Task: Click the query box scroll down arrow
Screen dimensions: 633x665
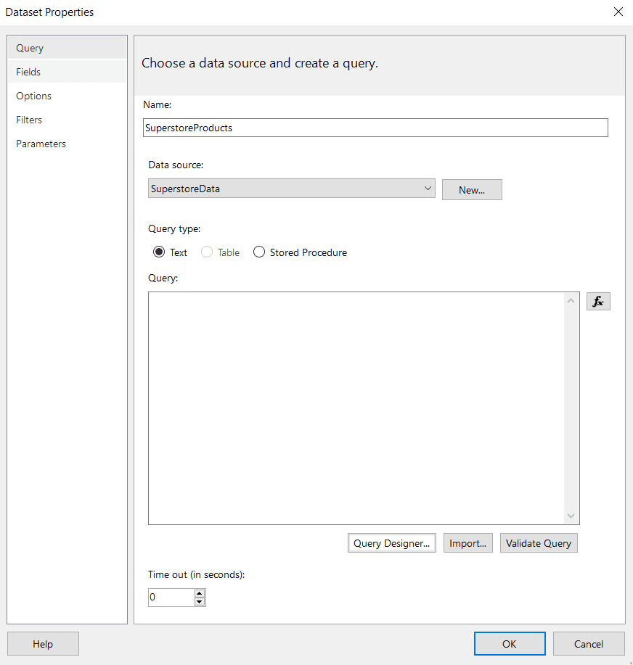Action: click(x=571, y=516)
